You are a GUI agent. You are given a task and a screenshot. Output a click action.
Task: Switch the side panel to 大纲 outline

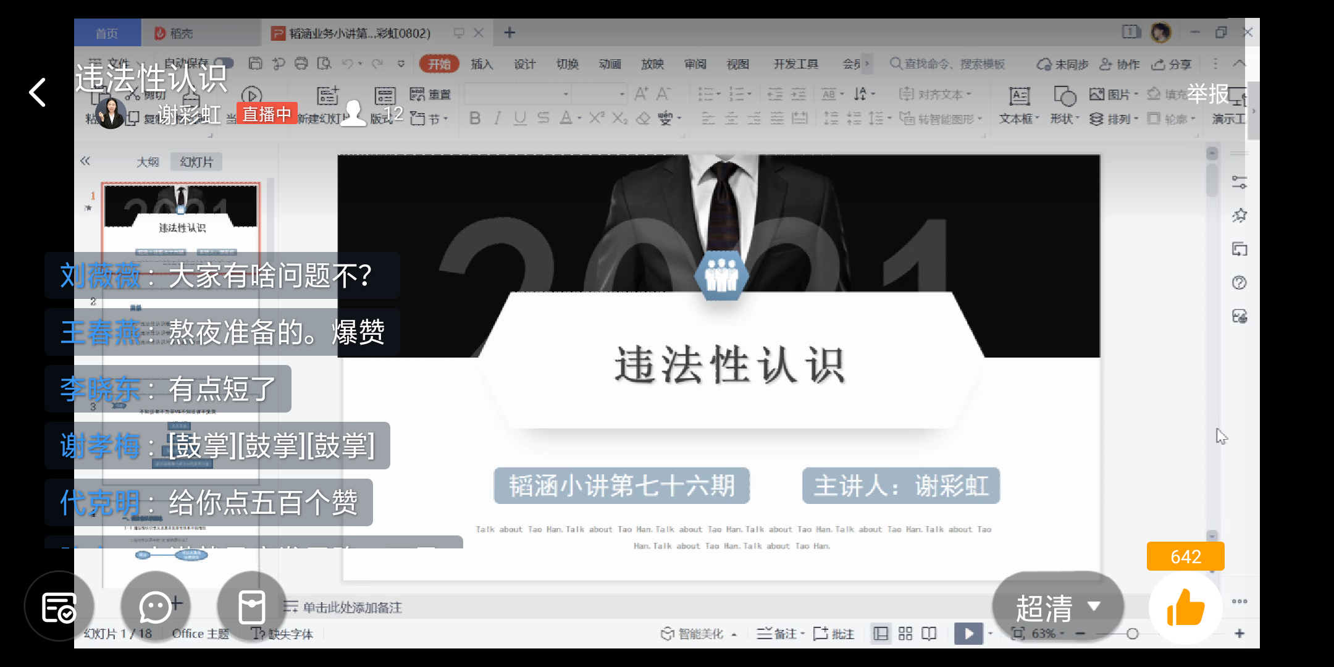148,162
